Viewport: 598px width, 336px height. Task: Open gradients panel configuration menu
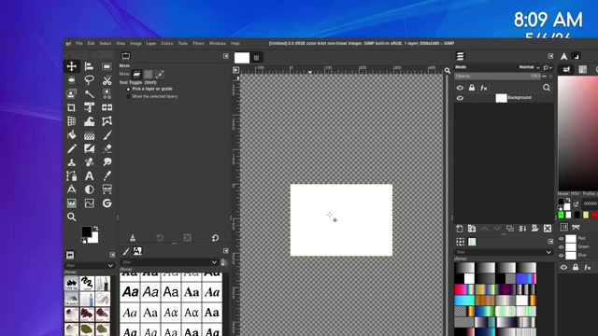(x=550, y=242)
